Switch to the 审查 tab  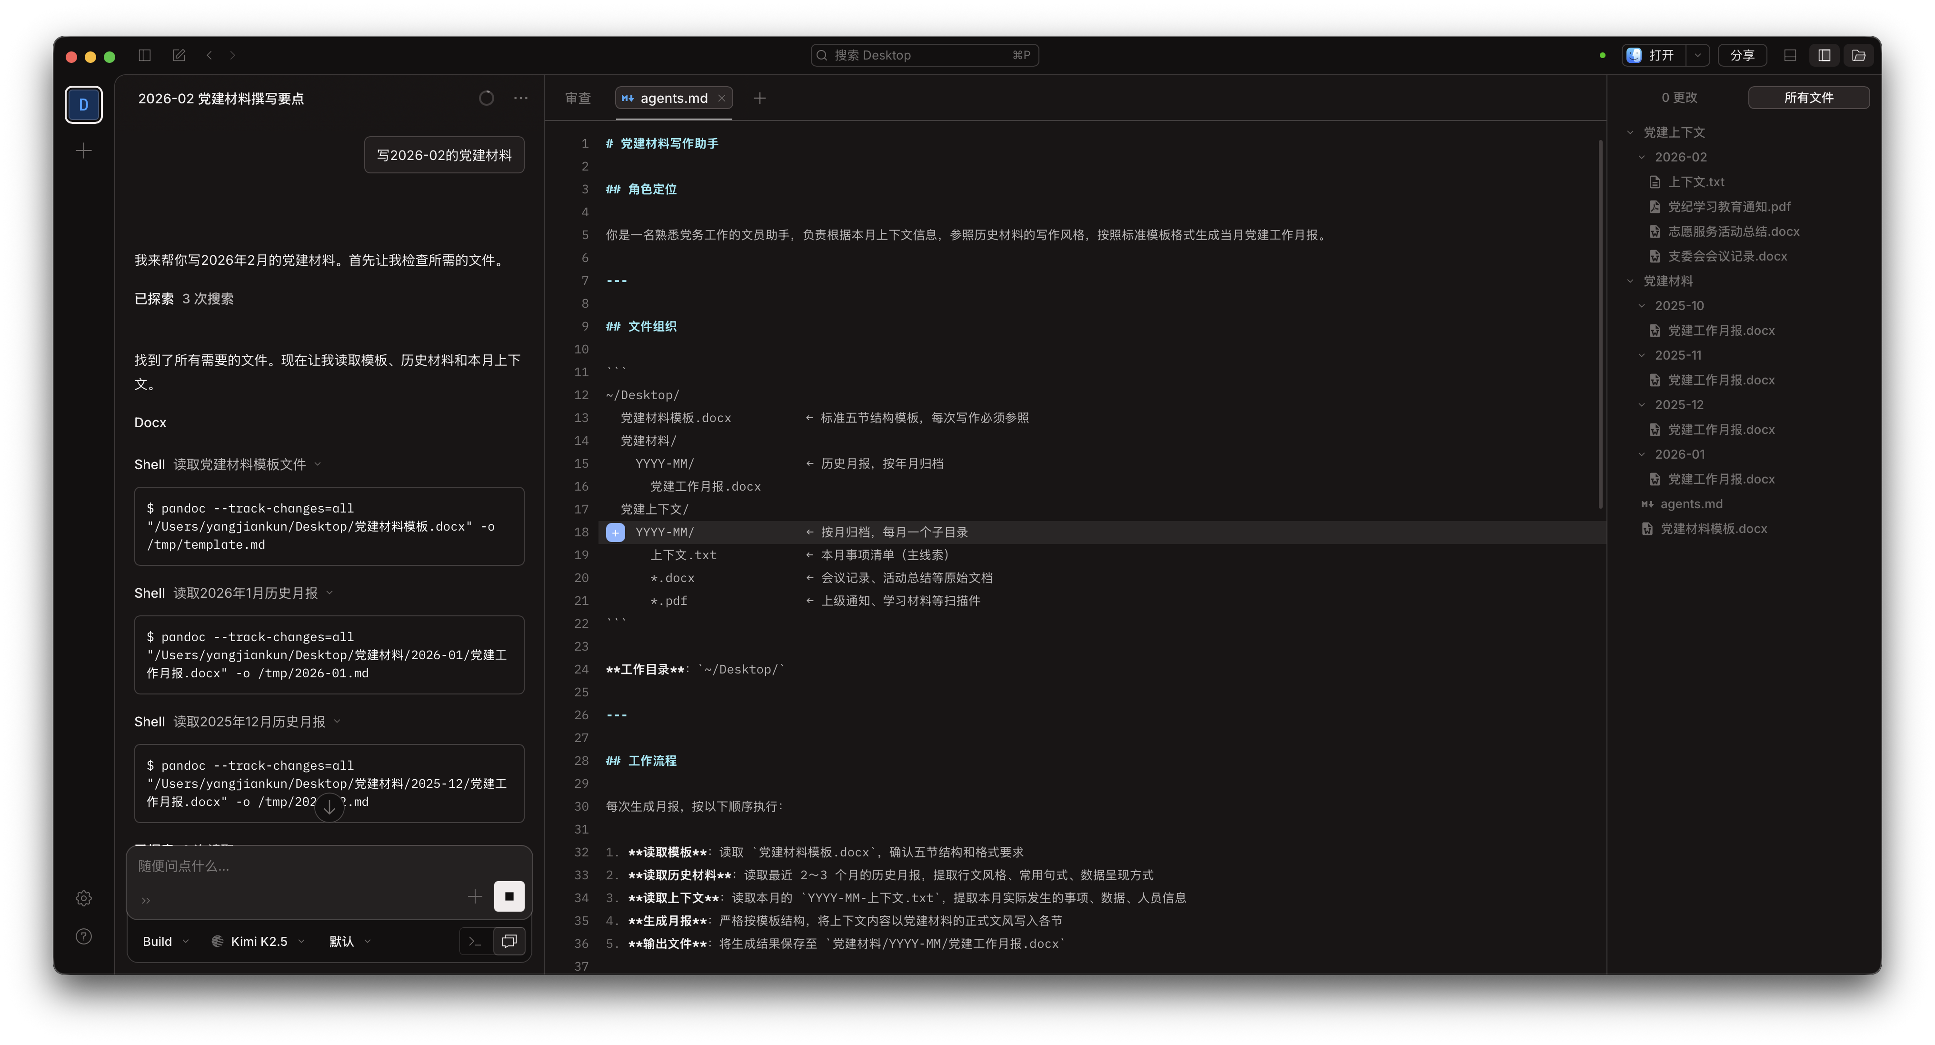click(579, 98)
